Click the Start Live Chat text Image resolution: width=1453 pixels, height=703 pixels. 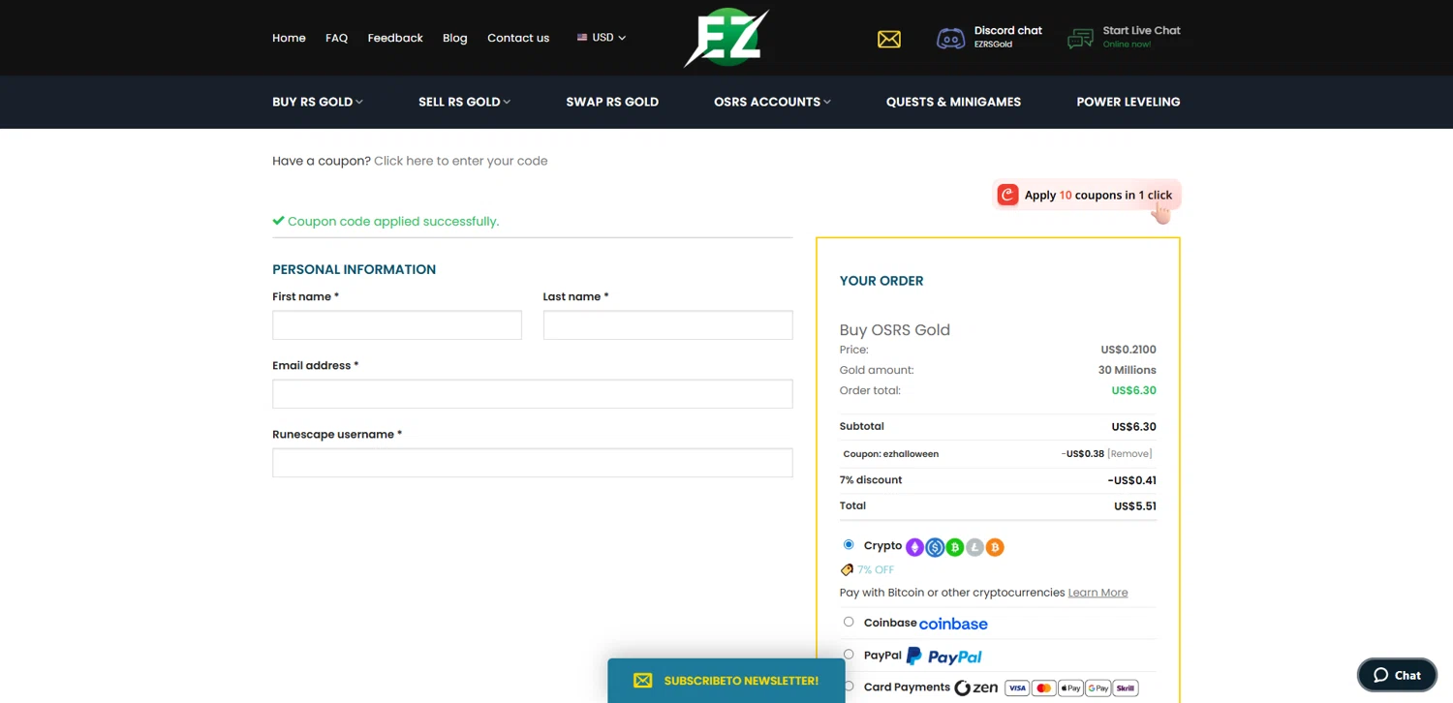click(x=1141, y=30)
